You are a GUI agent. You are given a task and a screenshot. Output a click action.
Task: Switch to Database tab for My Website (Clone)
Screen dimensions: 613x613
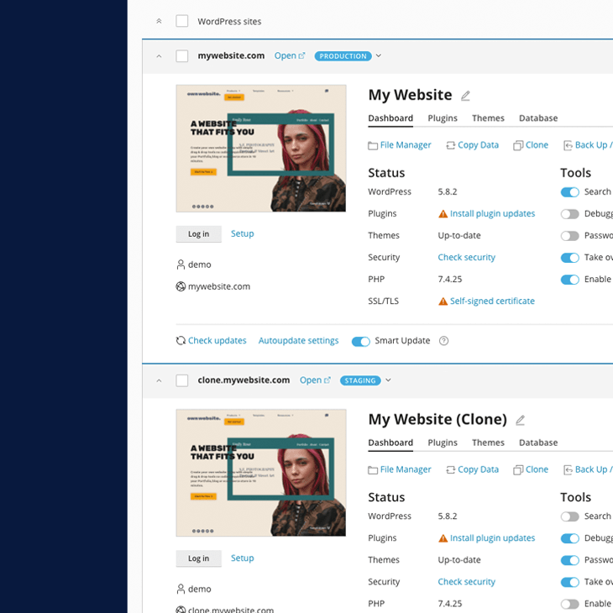(538, 443)
